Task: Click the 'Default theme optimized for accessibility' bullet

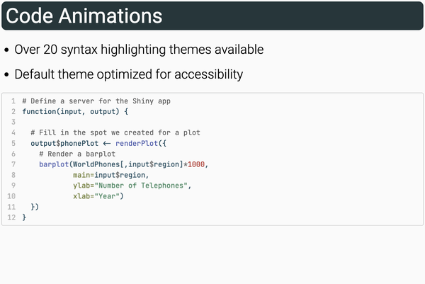Action: click(128, 74)
